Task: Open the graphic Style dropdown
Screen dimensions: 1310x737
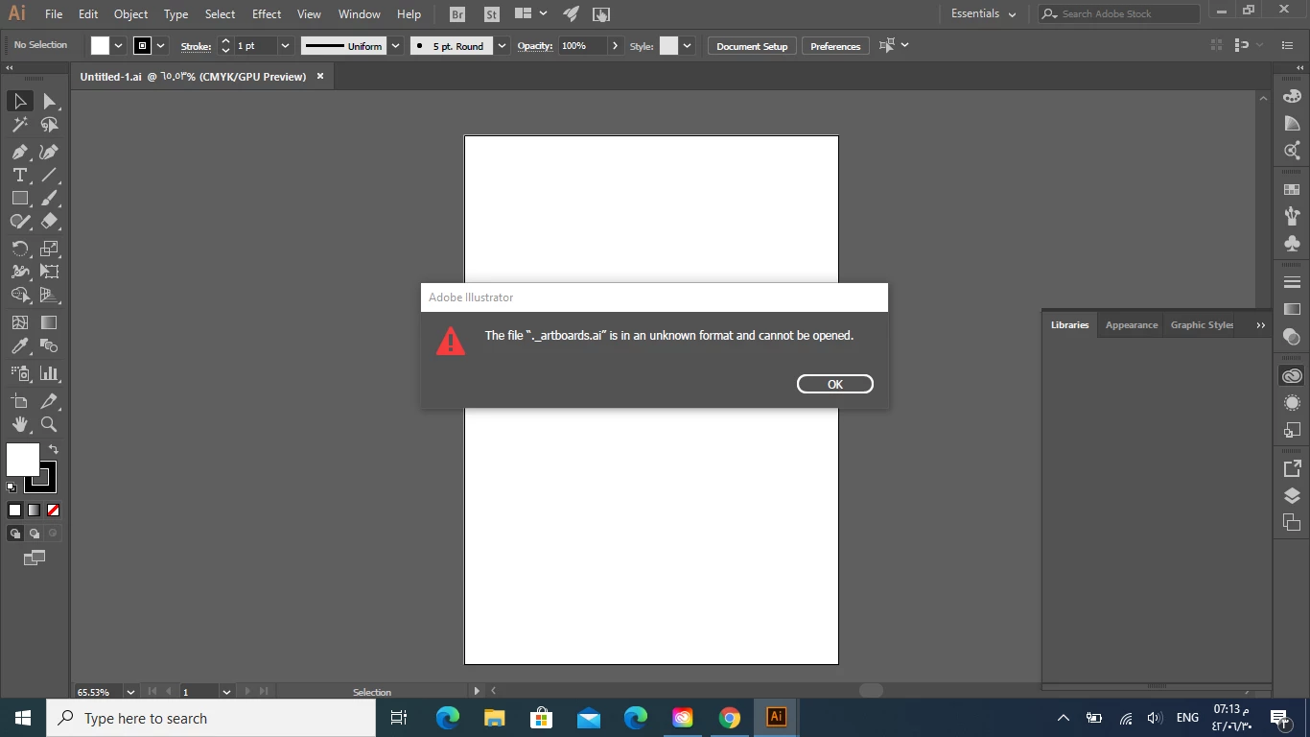Action: [x=687, y=45]
